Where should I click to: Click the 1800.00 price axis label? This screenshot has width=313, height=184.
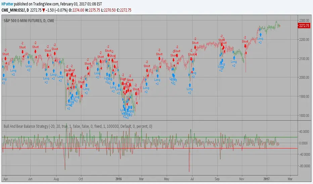(x=304, y=115)
